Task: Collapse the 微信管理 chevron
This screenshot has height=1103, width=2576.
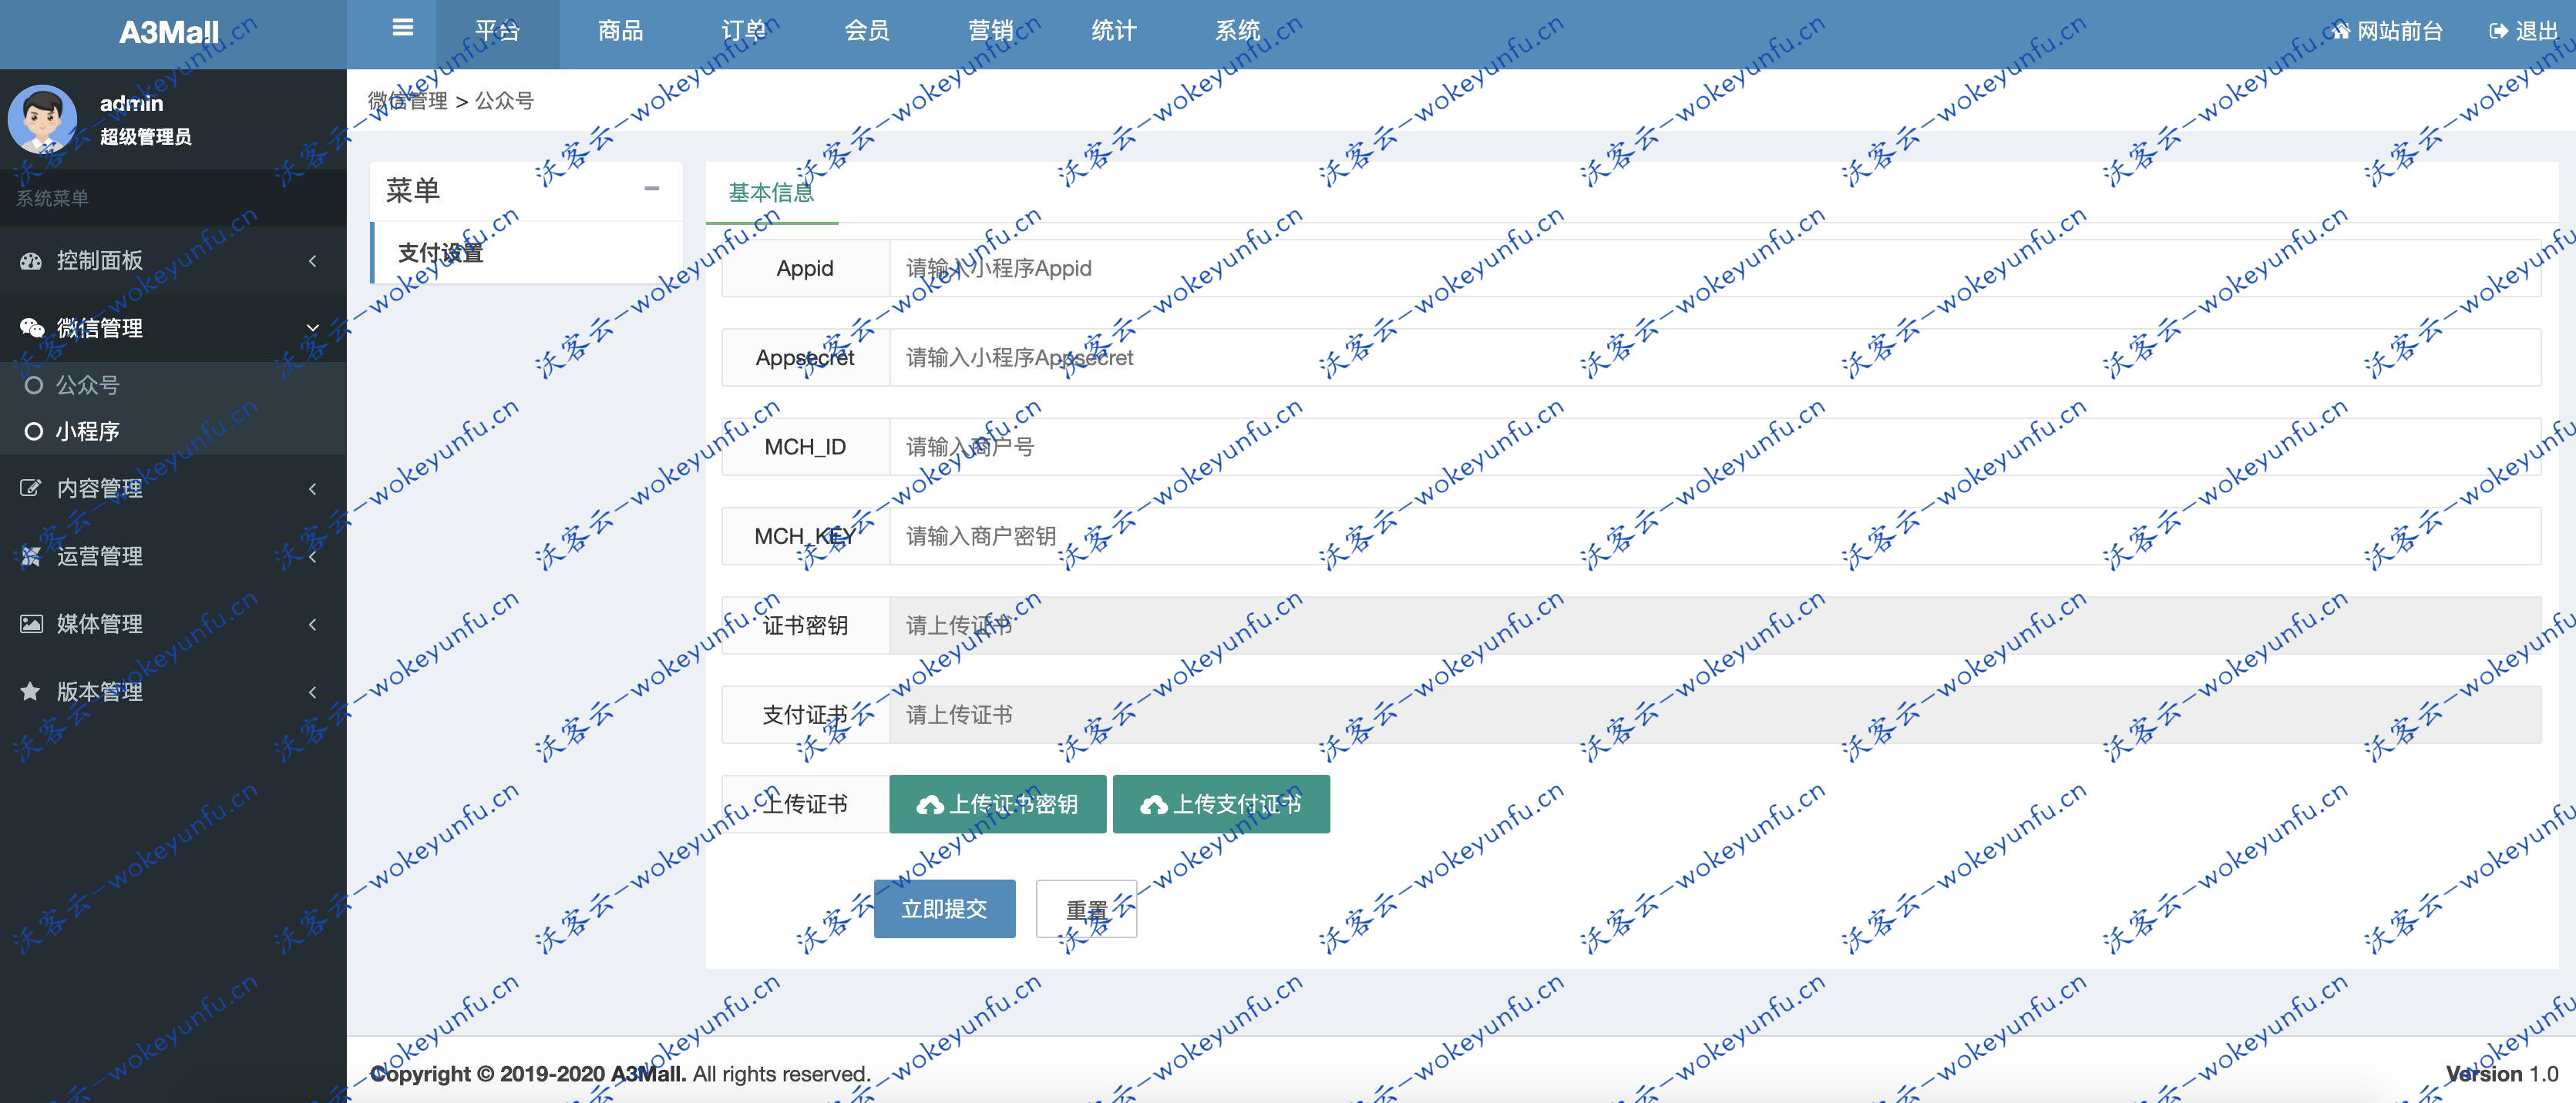Action: [x=313, y=327]
